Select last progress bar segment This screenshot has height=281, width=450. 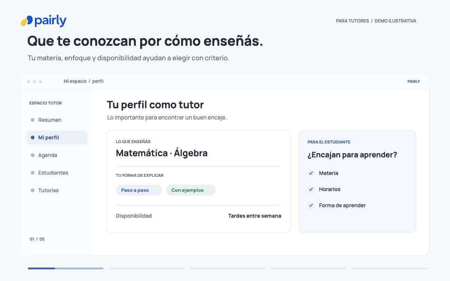point(390,268)
